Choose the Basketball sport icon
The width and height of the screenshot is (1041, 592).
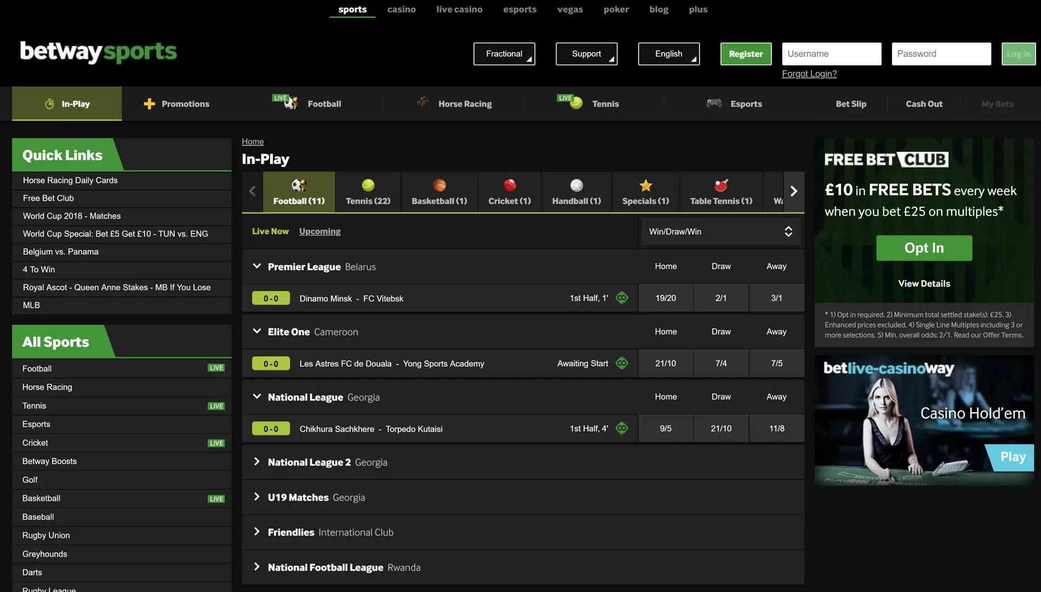coord(439,185)
